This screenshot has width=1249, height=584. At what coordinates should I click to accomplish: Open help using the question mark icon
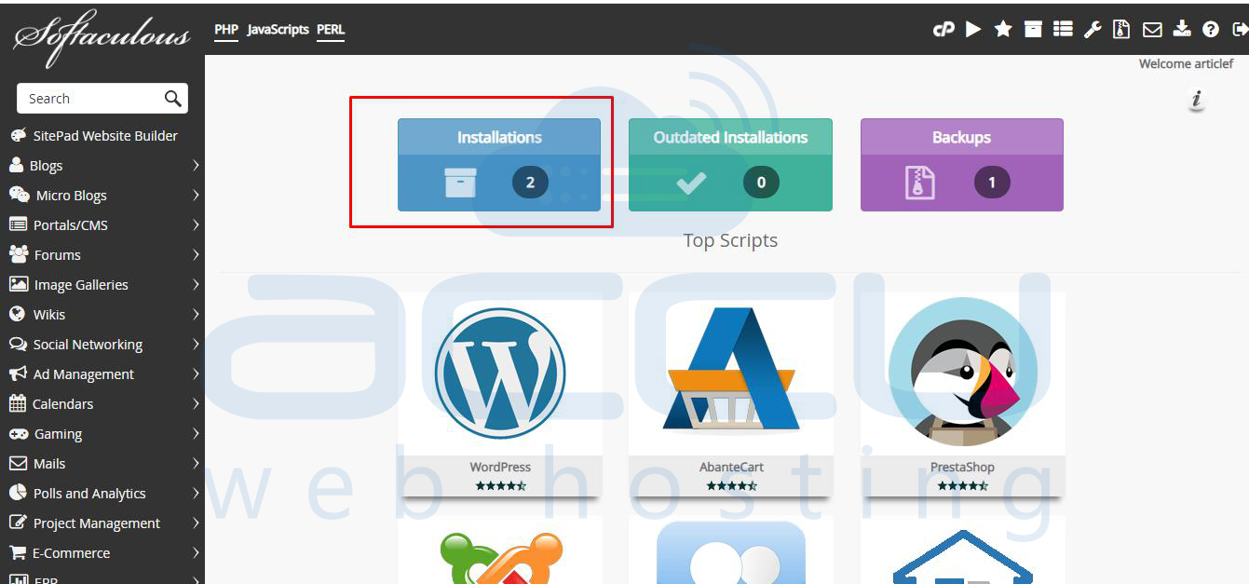[x=1211, y=30]
